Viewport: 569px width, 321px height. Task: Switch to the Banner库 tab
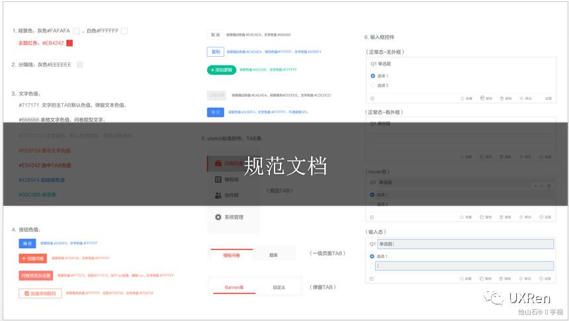[x=234, y=287]
